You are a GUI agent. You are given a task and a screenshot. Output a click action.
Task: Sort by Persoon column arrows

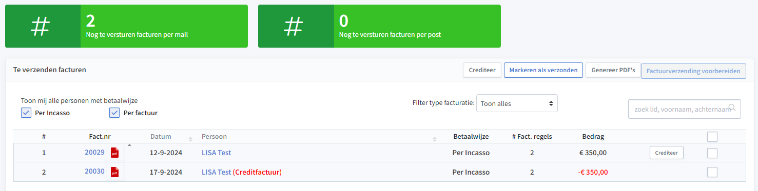[435, 139]
